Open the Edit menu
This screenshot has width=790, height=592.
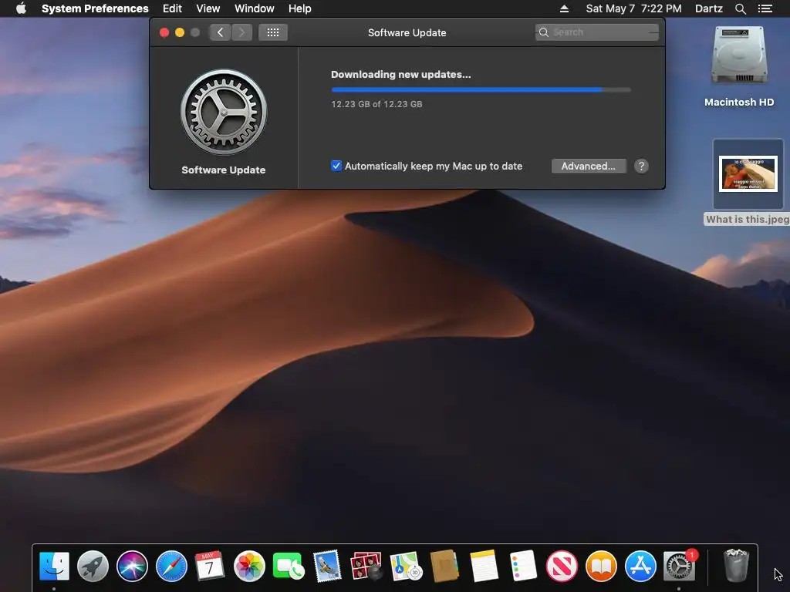click(x=172, y=8)
